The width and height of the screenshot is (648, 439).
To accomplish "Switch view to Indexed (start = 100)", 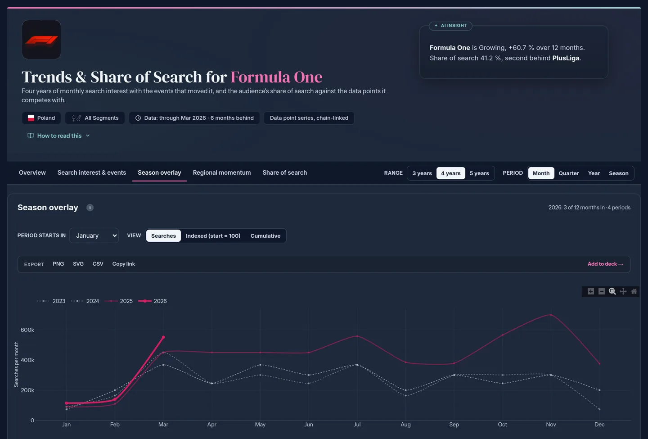I will tap(213, 236).
